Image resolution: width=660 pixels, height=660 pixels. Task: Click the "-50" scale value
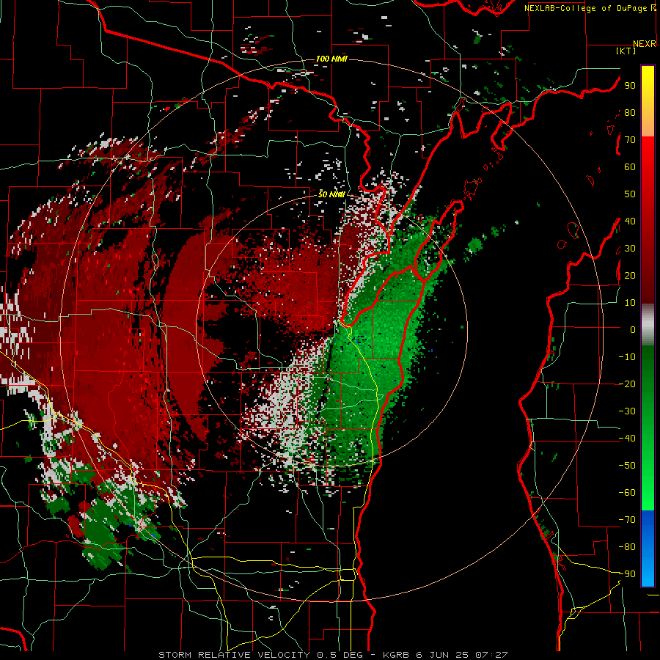[627, 465]
